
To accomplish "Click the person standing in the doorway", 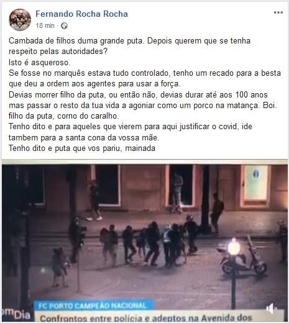I will point(178,193).
